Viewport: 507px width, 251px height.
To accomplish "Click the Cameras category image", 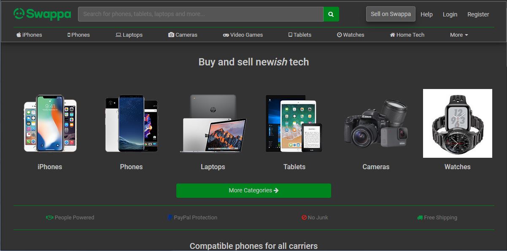I will (376, 123).
